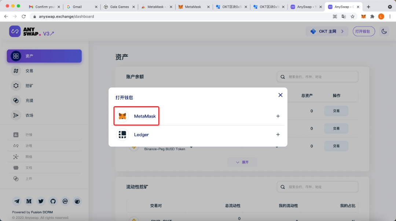Click 交易 button in second asset row
The image size is (396, 221).
(336, 128)
